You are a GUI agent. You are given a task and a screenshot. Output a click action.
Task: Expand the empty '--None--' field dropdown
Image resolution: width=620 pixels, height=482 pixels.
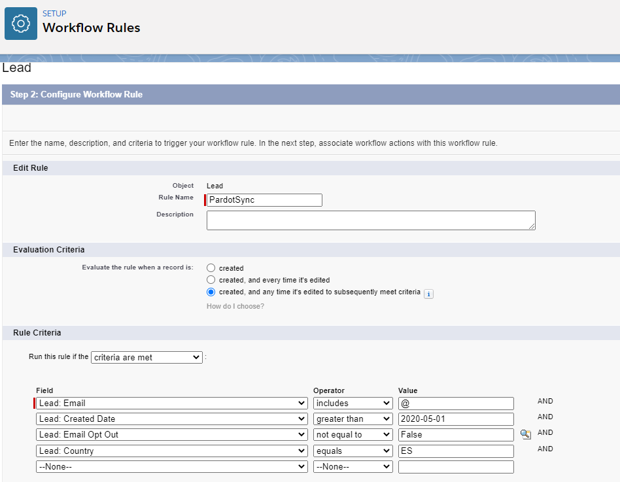click(x=172, y=467)
